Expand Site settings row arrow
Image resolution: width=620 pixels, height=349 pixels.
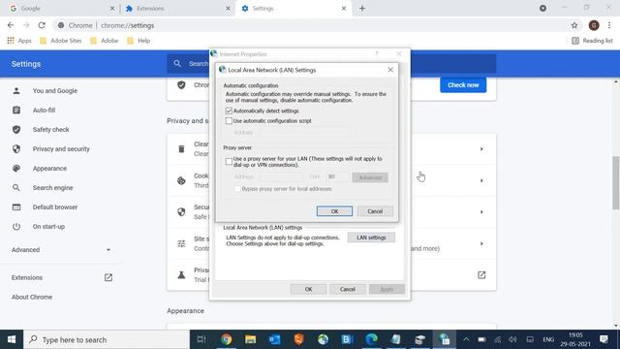481,243
